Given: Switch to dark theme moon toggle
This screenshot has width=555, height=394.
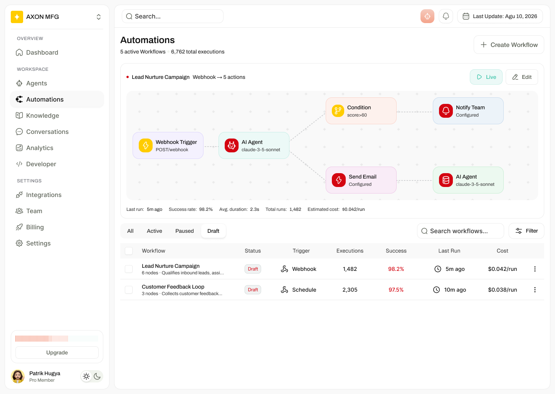Looking at the screenshot, I should 97,376.
